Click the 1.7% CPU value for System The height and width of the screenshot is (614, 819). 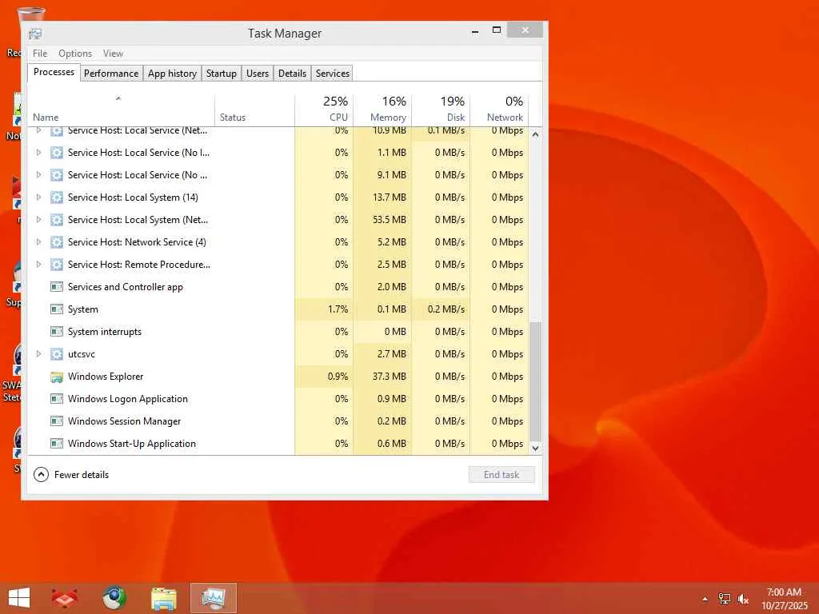[x=338, y=309]
